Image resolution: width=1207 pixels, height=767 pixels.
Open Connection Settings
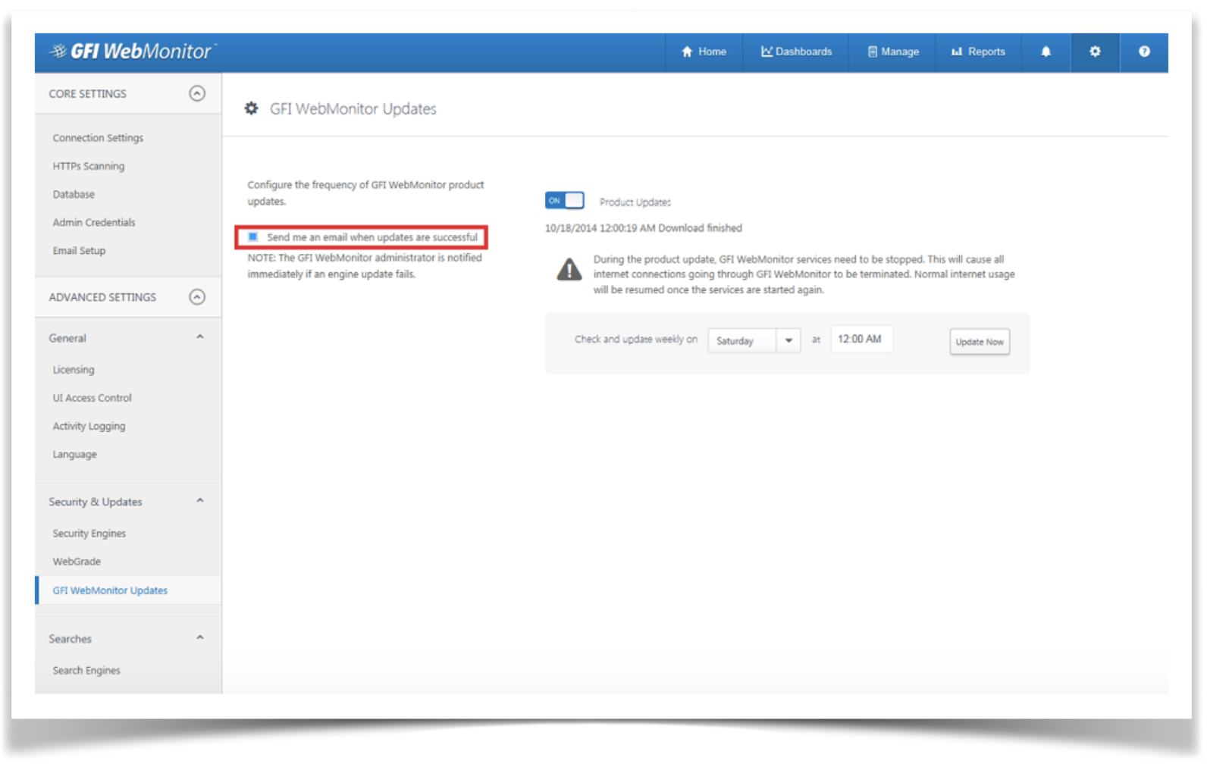(98, 138)
